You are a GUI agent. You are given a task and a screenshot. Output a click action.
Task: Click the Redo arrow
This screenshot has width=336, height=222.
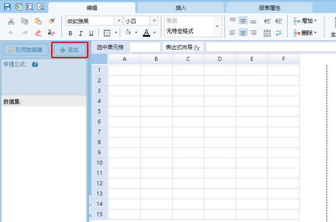pyautogui.click(x=25, y=33)
